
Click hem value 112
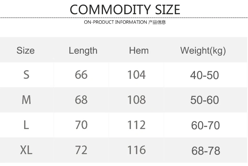point(137,125)
